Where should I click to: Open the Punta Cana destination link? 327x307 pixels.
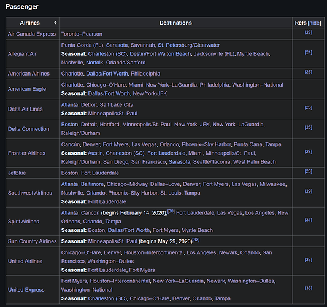(x=248, y=144)
